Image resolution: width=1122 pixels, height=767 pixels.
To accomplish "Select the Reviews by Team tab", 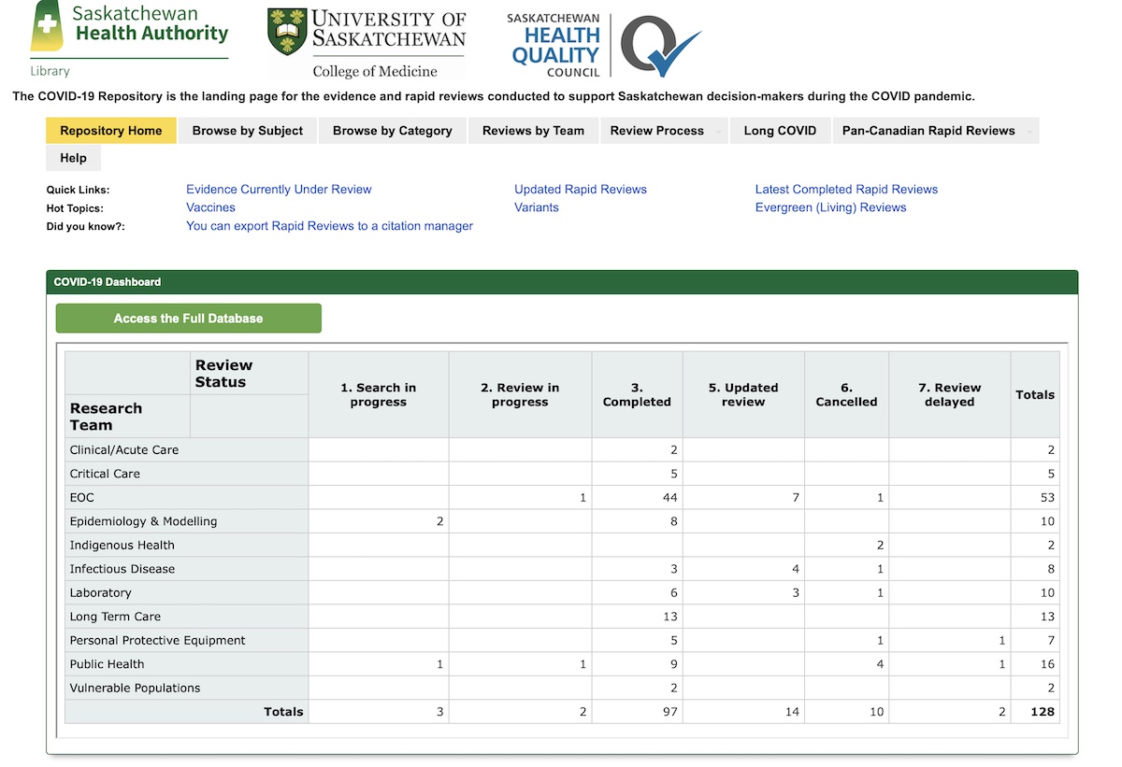I will 532,130.
